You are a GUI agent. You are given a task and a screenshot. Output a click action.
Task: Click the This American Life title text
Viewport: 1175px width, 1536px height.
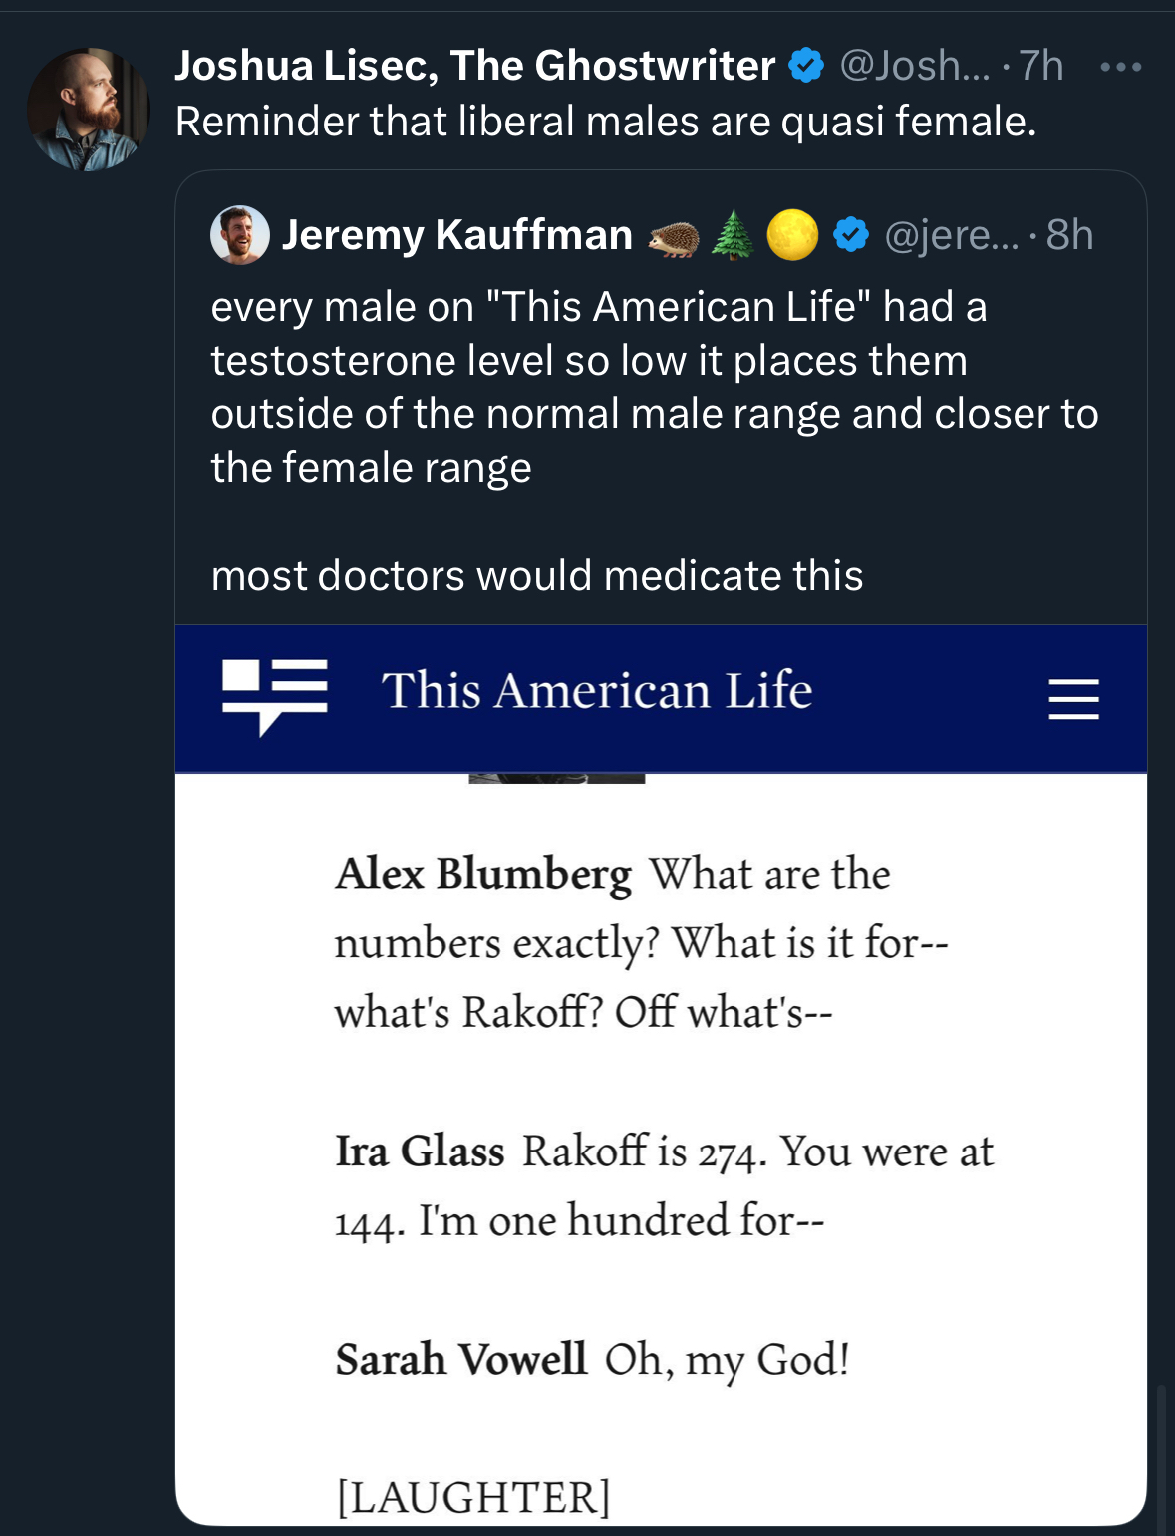tap(596, 691)
